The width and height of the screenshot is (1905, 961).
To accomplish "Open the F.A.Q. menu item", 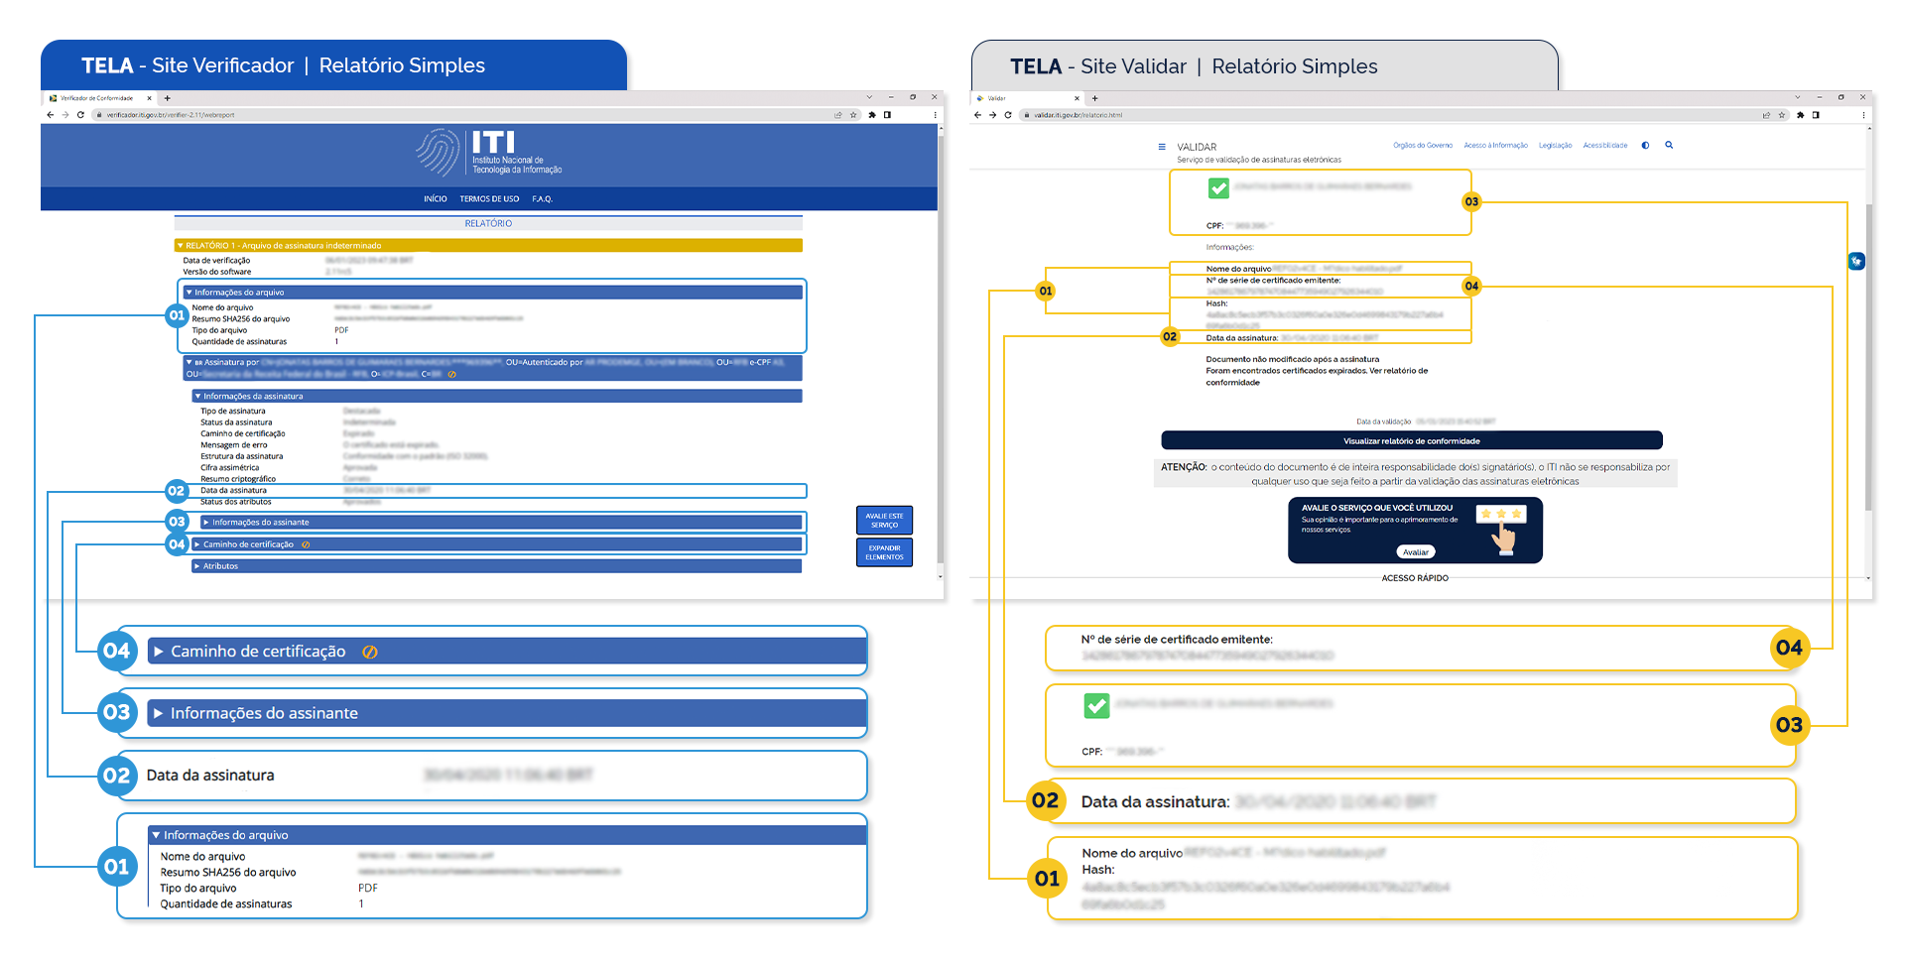I will tap(542, 199).
